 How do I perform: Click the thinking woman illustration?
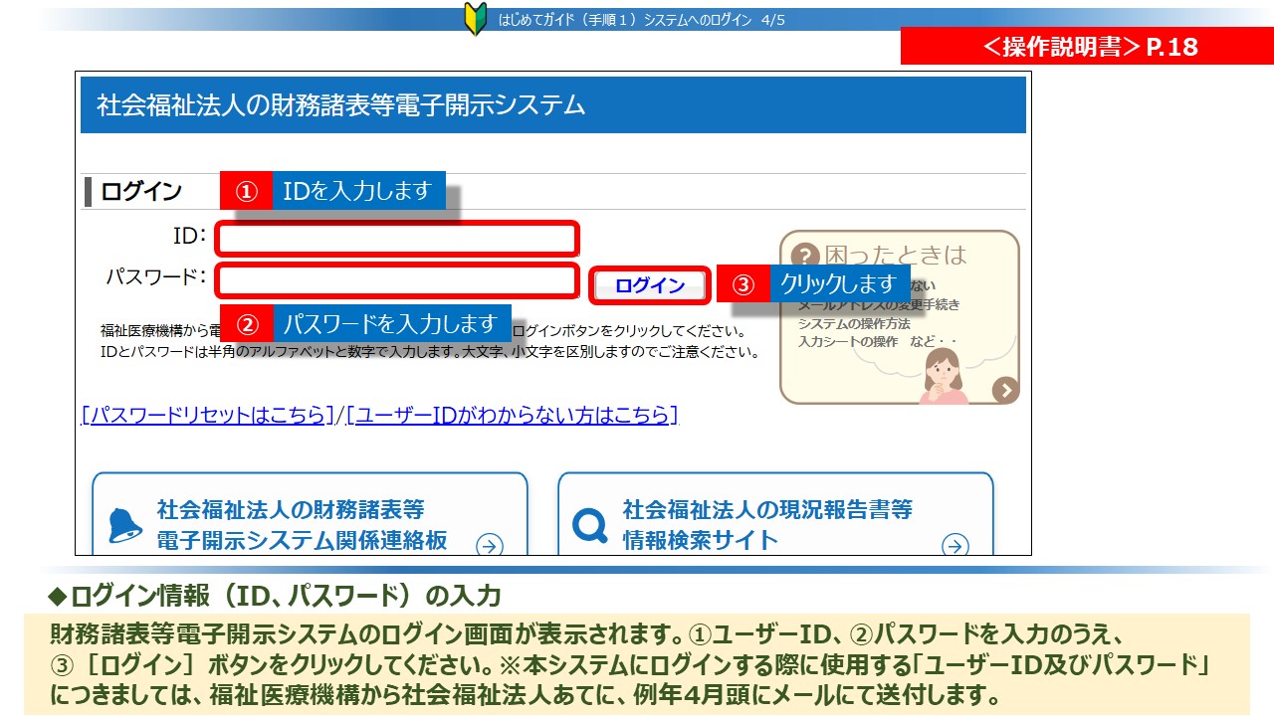(x=942, y=375)
